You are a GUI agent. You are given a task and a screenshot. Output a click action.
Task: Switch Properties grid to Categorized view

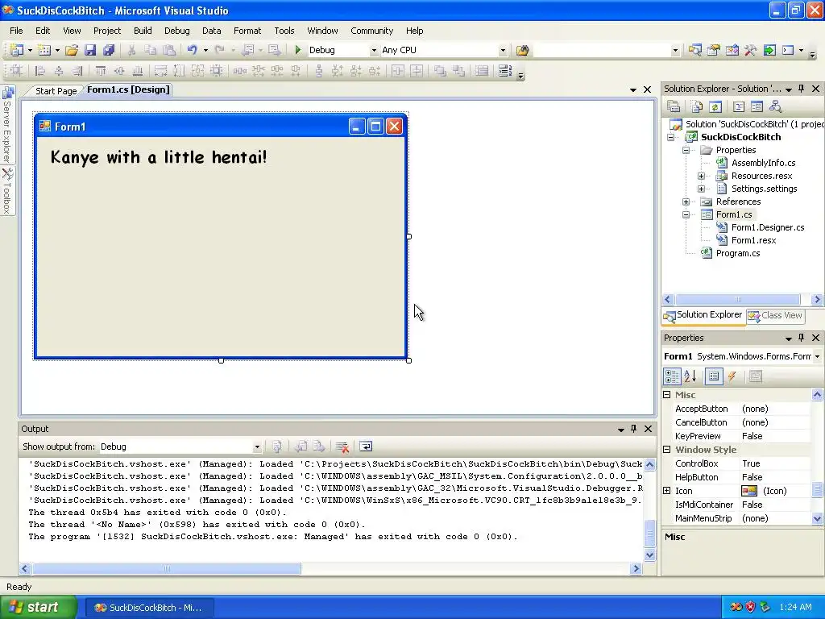(x=672, y=376)
